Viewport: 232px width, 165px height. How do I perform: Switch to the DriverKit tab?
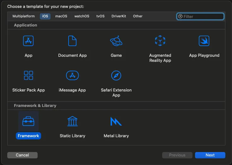pos(119,16)
